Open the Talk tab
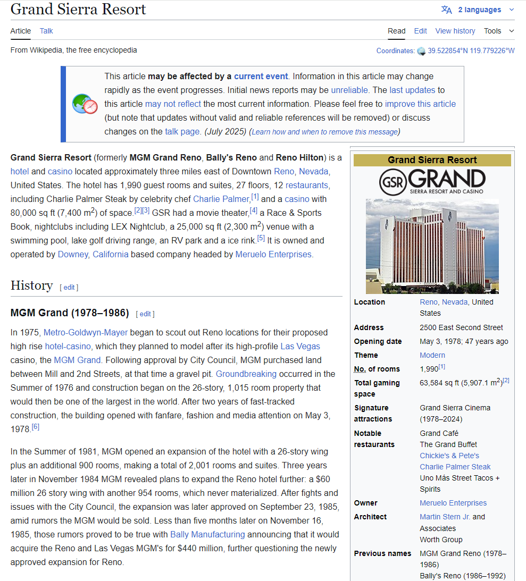Image resolution: width=526 pixels, height=581 pixels. (x=46, y=31)
